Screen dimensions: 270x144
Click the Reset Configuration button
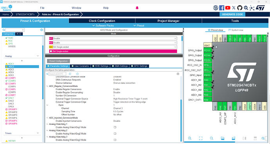pyautogui.click(x=58, y=61)
